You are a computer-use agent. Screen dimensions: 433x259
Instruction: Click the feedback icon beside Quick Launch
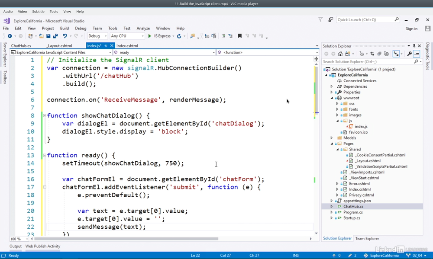click(330, 19)
